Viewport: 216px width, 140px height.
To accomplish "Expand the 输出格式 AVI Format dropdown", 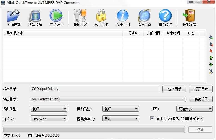I will [x=108, y=99].
